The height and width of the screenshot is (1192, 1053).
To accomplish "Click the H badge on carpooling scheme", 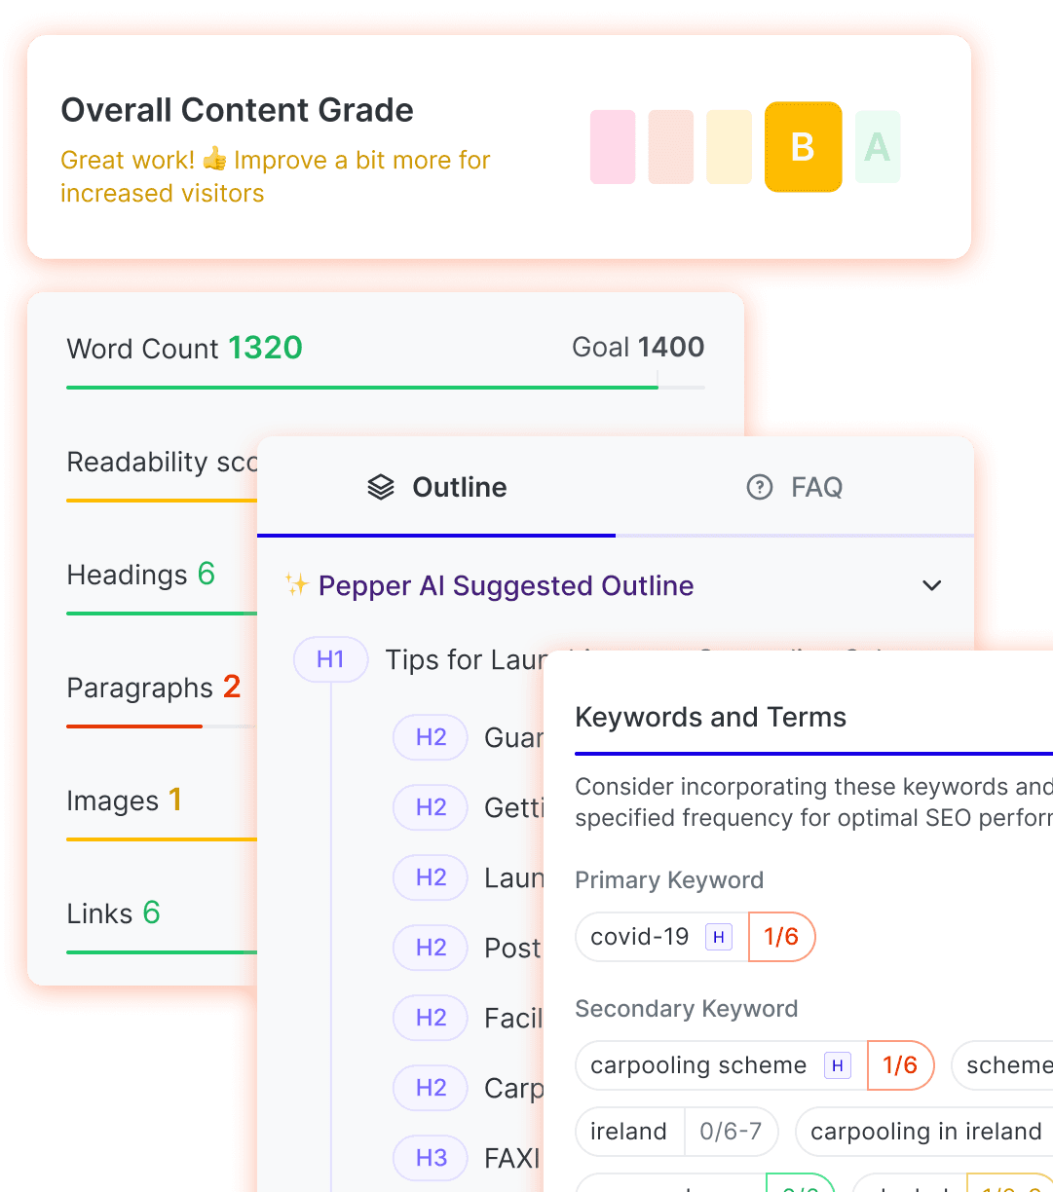I will coord(838,1065).
